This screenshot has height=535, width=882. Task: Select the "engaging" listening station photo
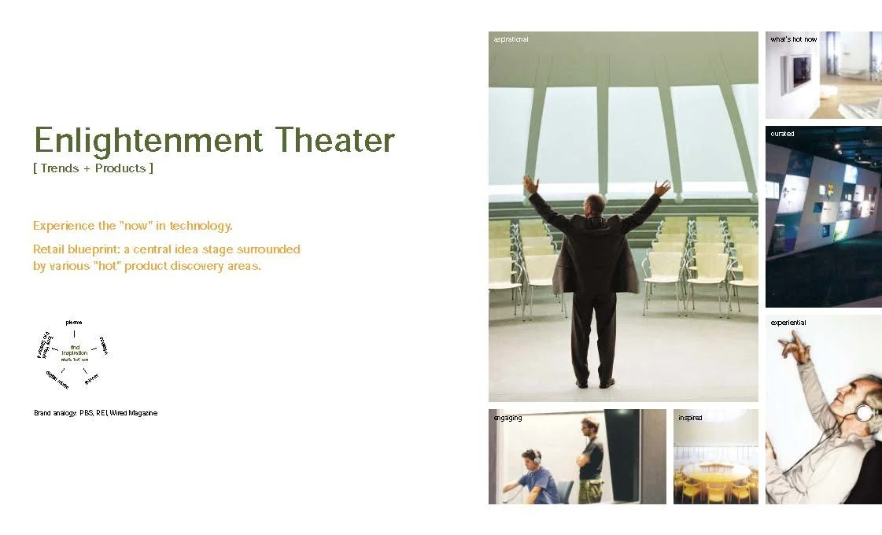[578, 456]
